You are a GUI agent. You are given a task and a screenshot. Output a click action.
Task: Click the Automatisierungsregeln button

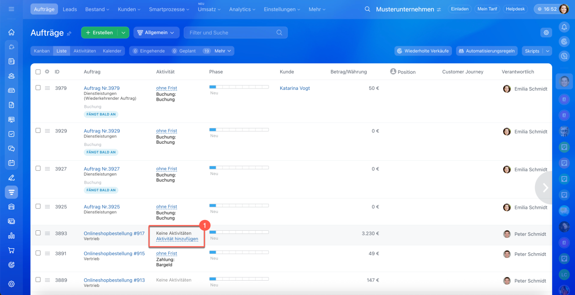coord(487,51)
